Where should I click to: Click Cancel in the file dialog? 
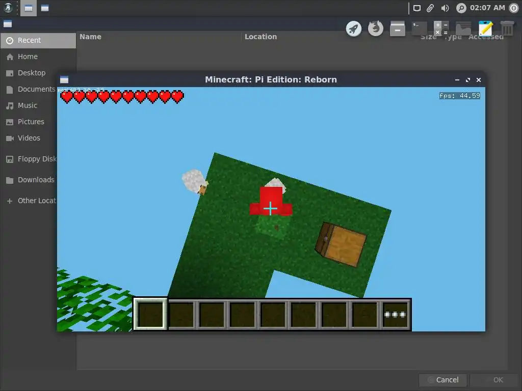[443, 380]
